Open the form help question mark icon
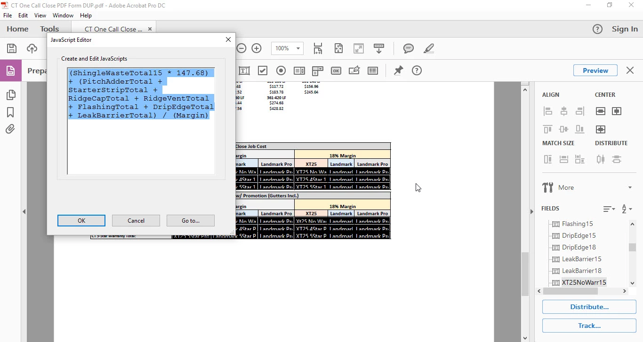This screenshot has width=643, height=342. tap(417, 70)
